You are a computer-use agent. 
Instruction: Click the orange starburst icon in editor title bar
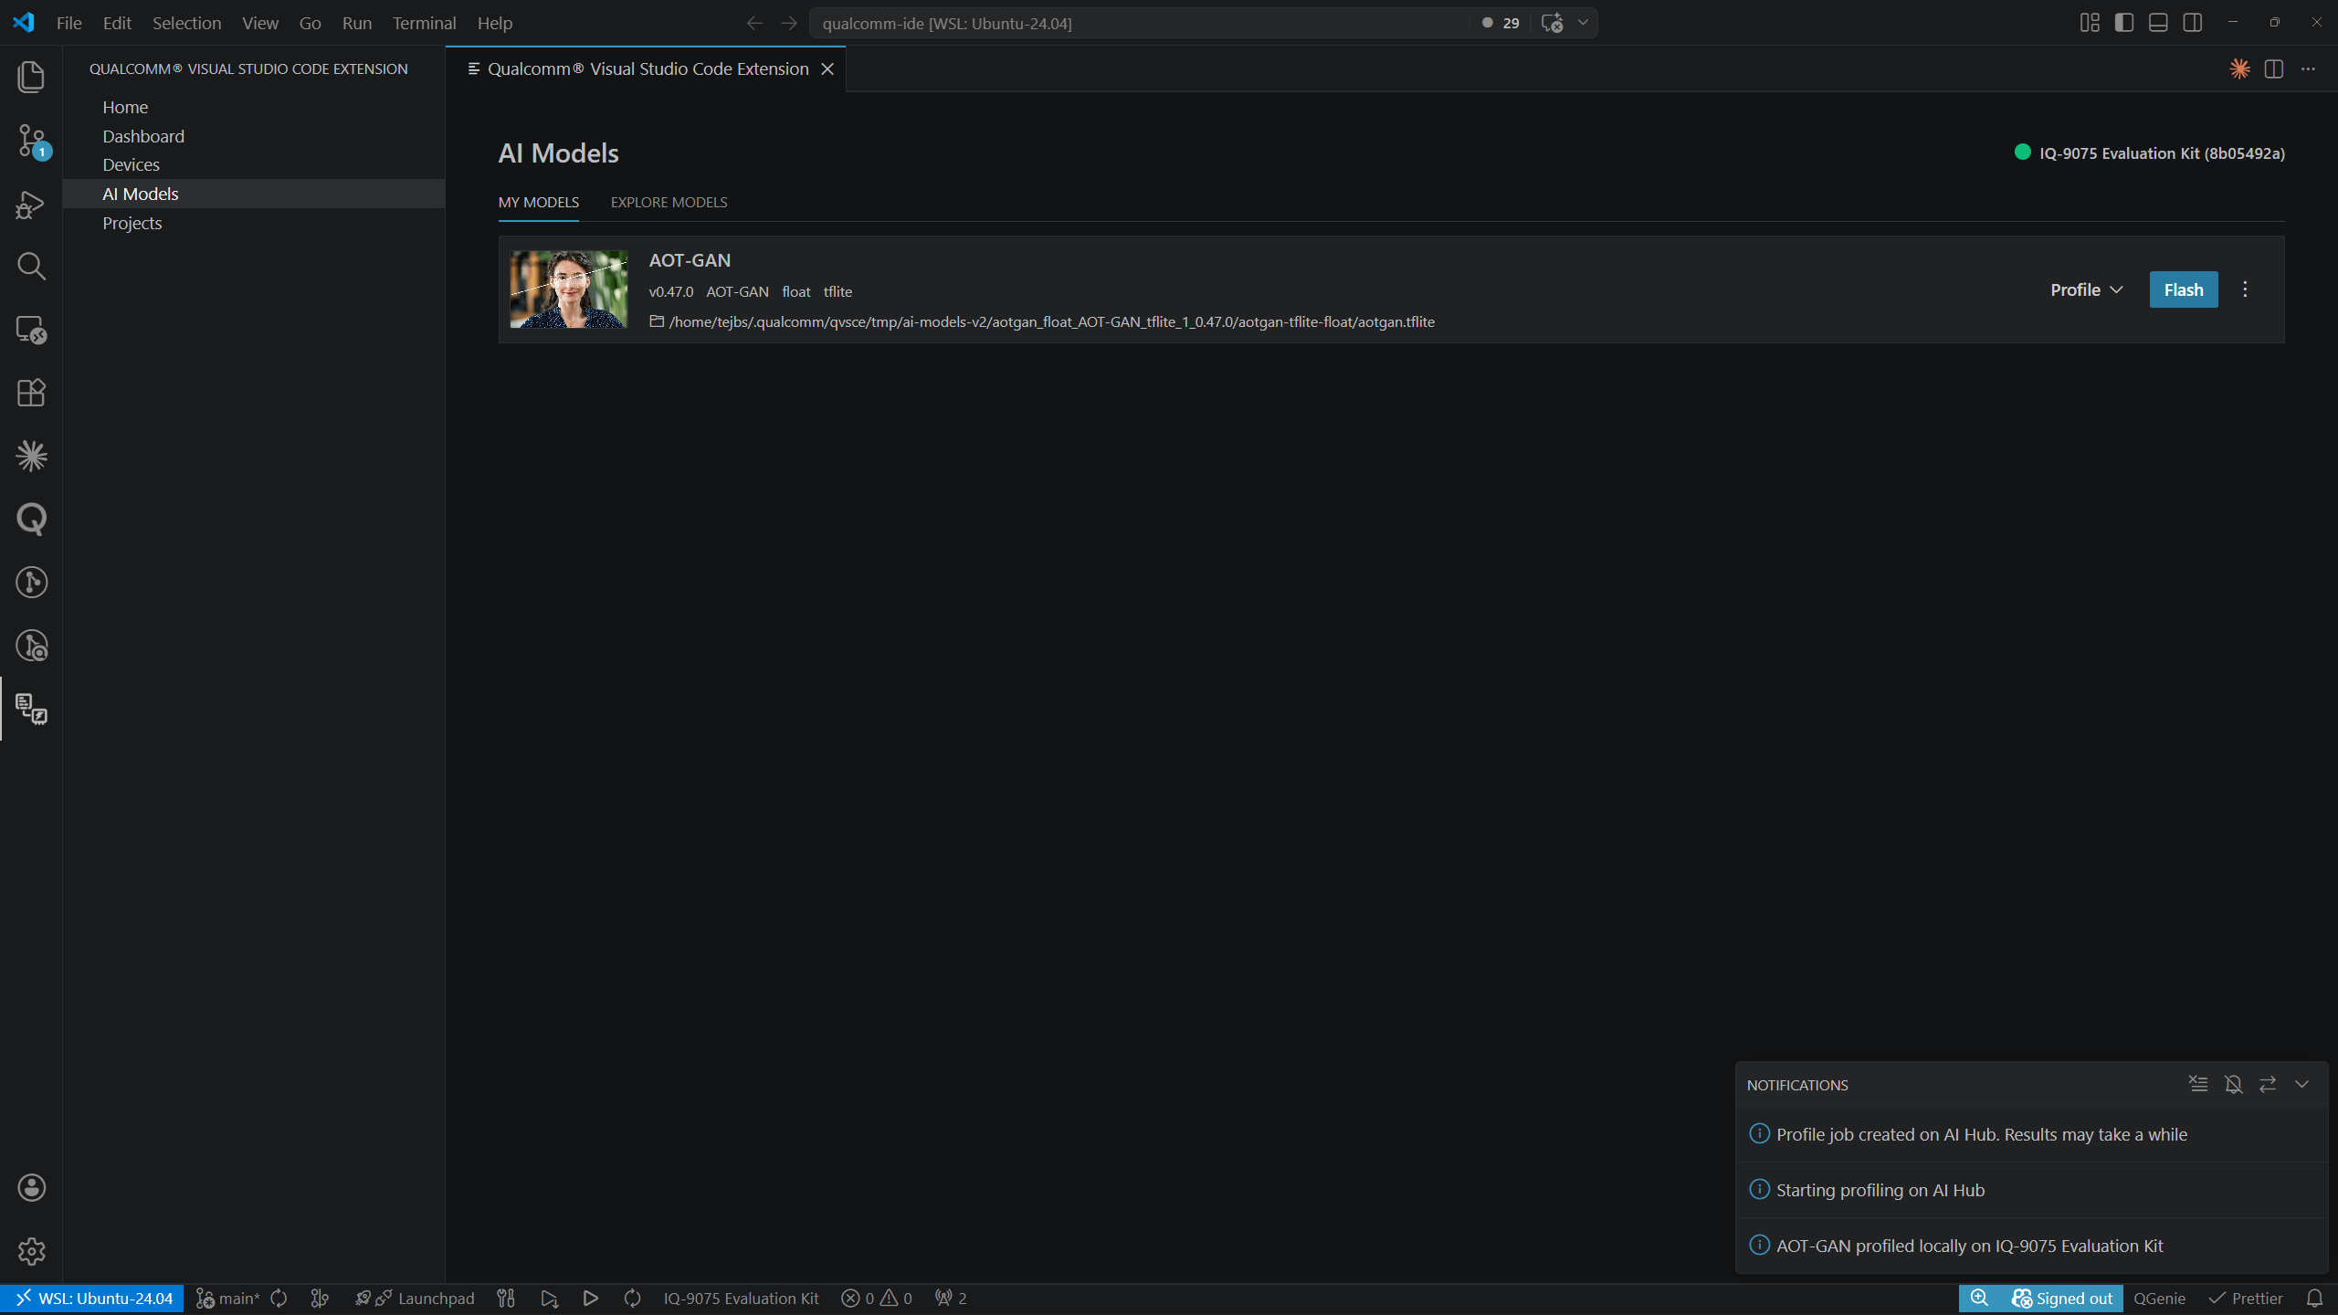pos(2239,69)
